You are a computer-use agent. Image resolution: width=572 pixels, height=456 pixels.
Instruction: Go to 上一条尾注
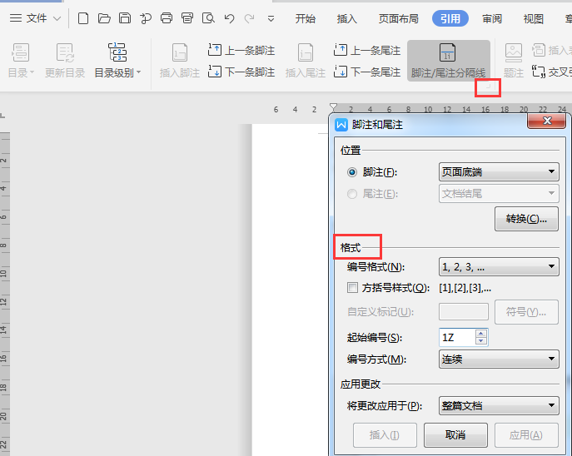point(367,50)
